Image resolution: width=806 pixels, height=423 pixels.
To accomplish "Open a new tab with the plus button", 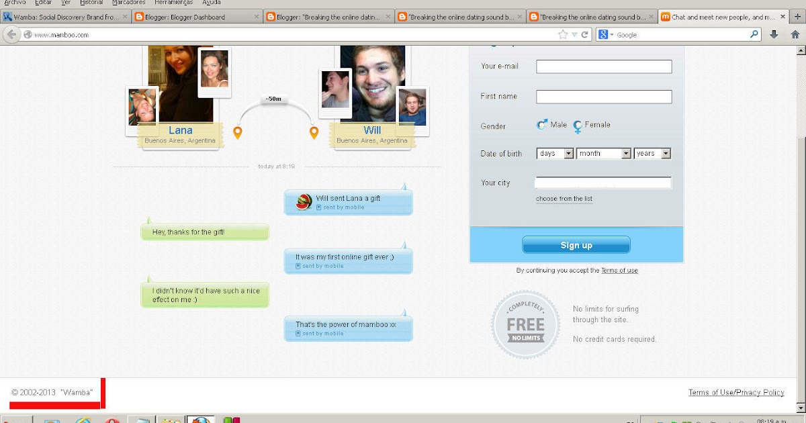I will tap(797, 17).
